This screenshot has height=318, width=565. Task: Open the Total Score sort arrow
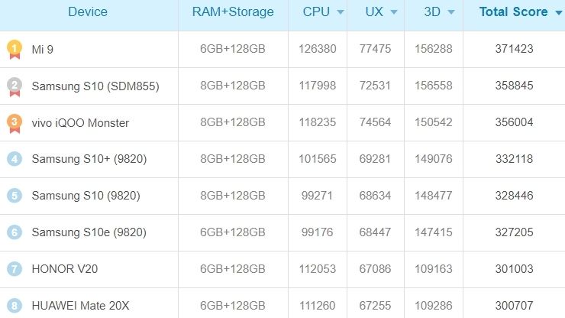coord(559,13)
